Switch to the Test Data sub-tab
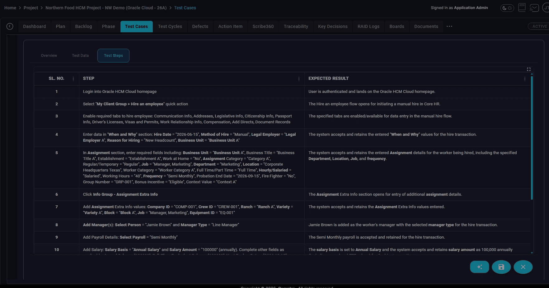The height and width of the screenshot is (288, 549). pos(80,56)
